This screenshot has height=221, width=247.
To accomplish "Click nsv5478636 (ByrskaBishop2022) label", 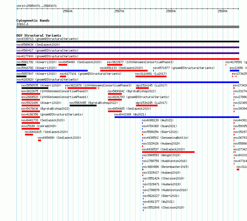I will point(46,109).
